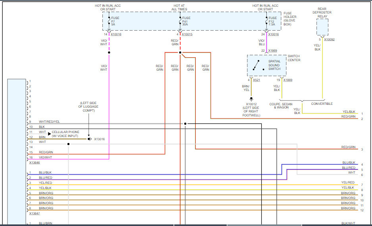Open the X13646 connector link
The image size is (372, 226).
(35, 162)
